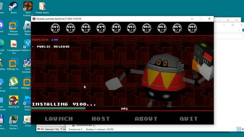Image resolution: width=244 pixels, height=137 pixels.
Task: Click the QUIT button
Action: (x=189, y=119)
